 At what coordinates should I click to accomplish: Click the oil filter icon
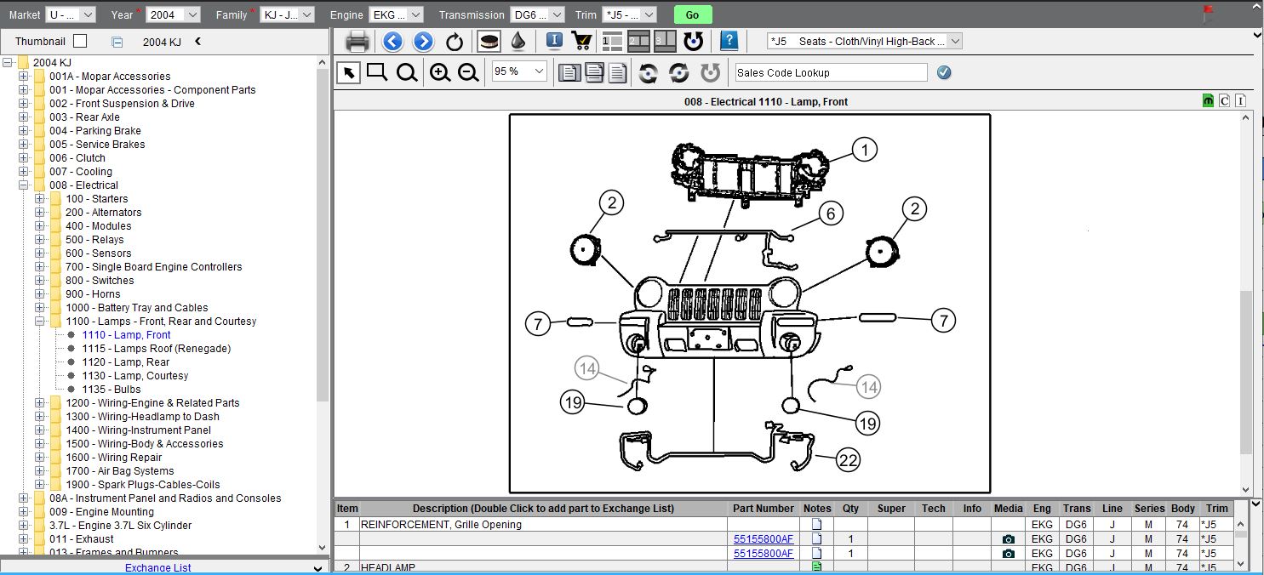click(489, 41)
